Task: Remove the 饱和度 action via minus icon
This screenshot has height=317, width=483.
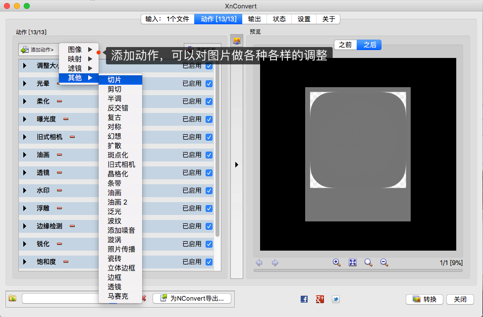Action: (66, 262)
